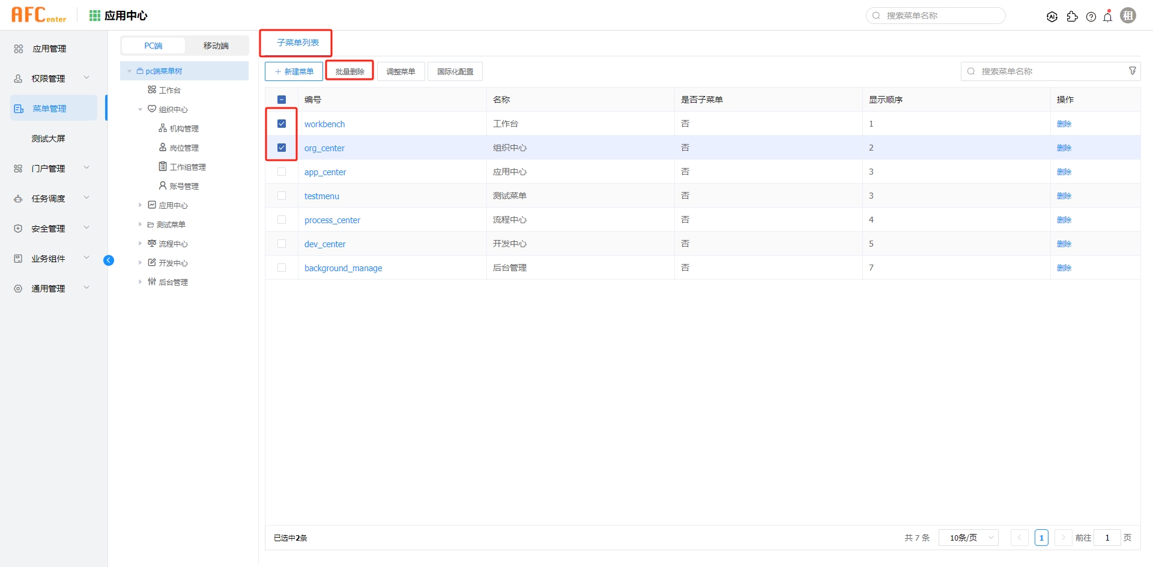Open the process_center link
The image size is (1153, 567).
pyautogui.click(x=333, y=220)
